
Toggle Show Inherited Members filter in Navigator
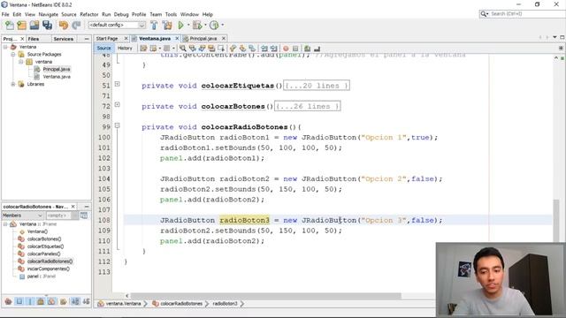pos(8,301)
